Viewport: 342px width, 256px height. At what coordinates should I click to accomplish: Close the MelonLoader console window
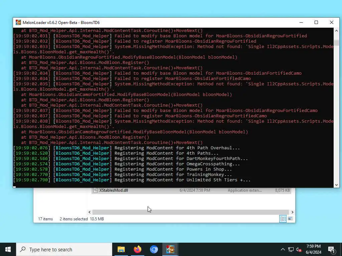[332, 22]
